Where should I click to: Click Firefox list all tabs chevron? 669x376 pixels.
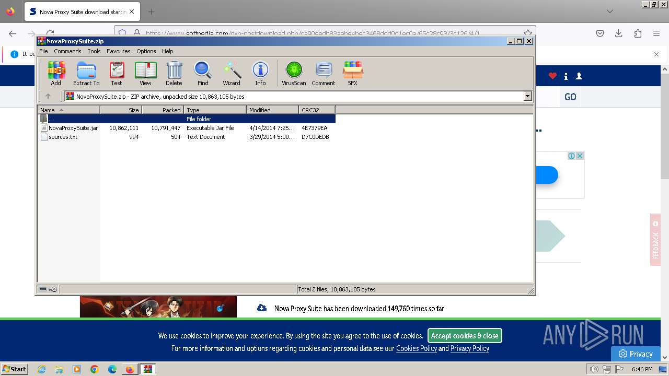610,11
